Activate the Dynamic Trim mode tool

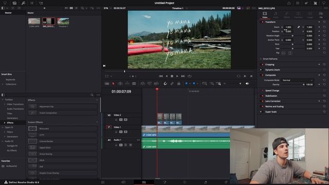127,84
